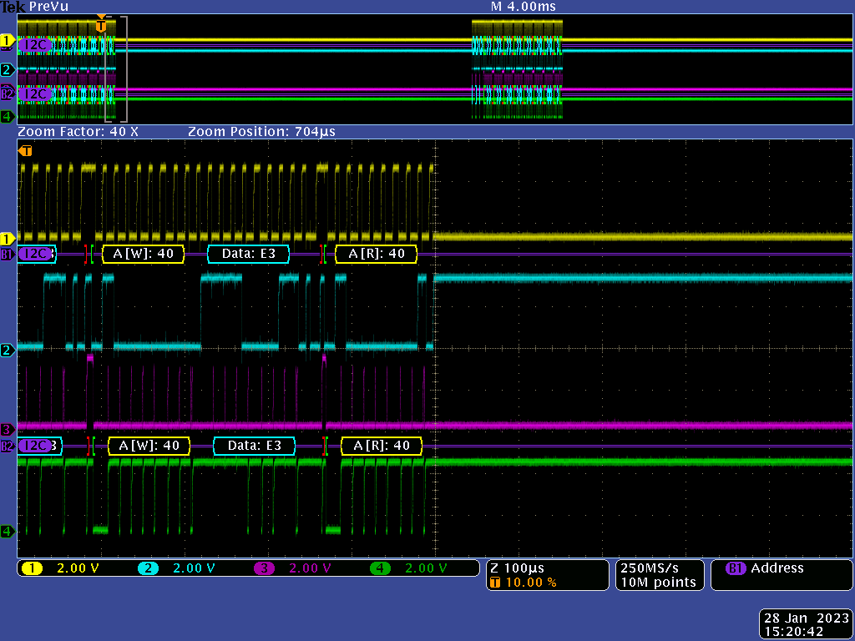Select the A[W]: 40 packet on bus B2
The height and width of the screenshot is (641, 855).
(x=149, y=446)
